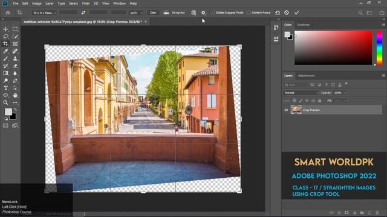
Task: Switch to the Adjustments tab
Action: (x=307, y=75)
